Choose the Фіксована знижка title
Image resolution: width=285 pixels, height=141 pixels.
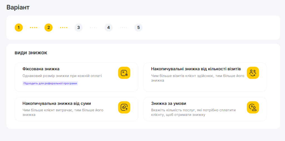click(41, 69)
